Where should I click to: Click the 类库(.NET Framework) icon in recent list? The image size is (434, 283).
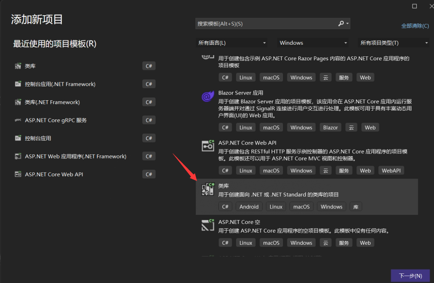18,102
